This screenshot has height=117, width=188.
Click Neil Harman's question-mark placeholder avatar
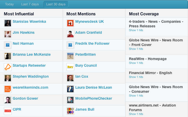8,45
